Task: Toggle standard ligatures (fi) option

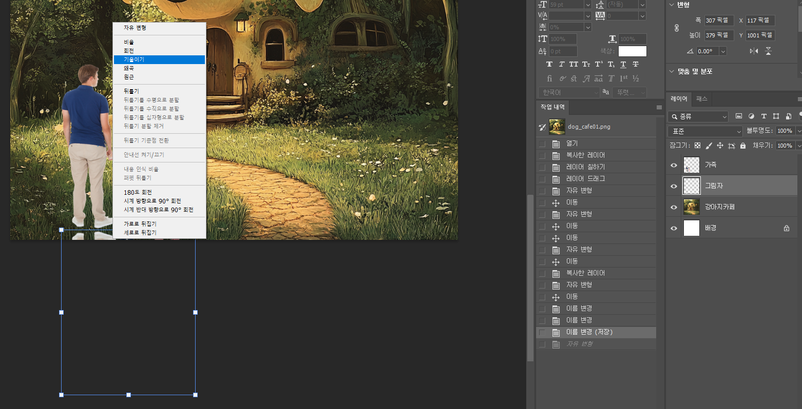Action: click(549, 78)
